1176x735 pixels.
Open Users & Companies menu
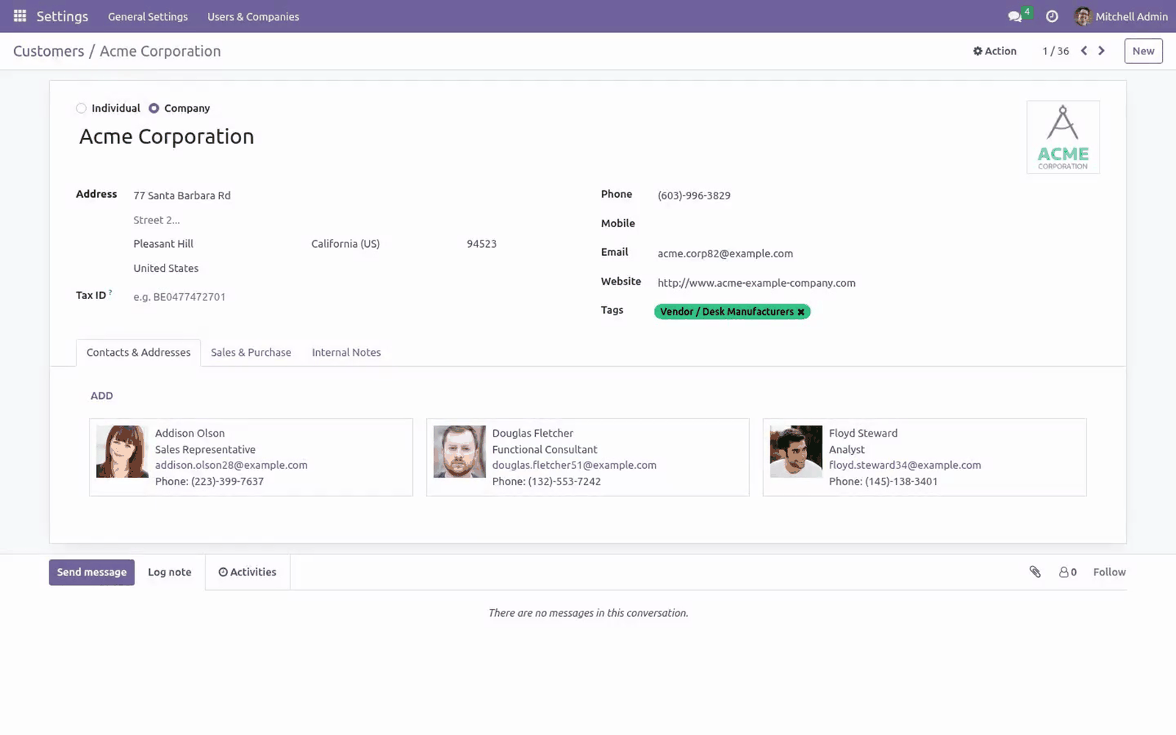(x=253, y=16)
